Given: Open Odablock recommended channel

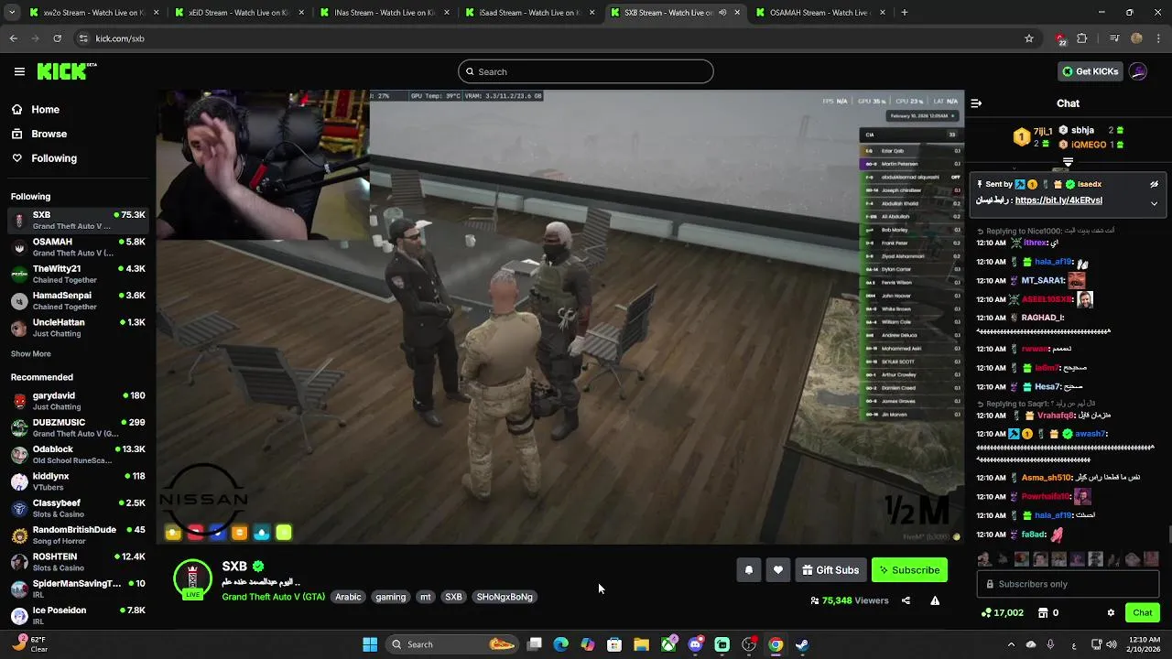Looking at the screenshot, I should 78,454.
